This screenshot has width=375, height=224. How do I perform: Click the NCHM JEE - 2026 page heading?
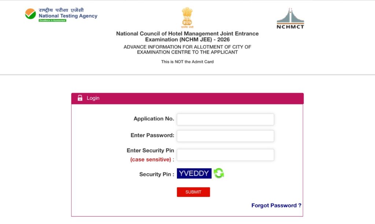click(187, 36)
